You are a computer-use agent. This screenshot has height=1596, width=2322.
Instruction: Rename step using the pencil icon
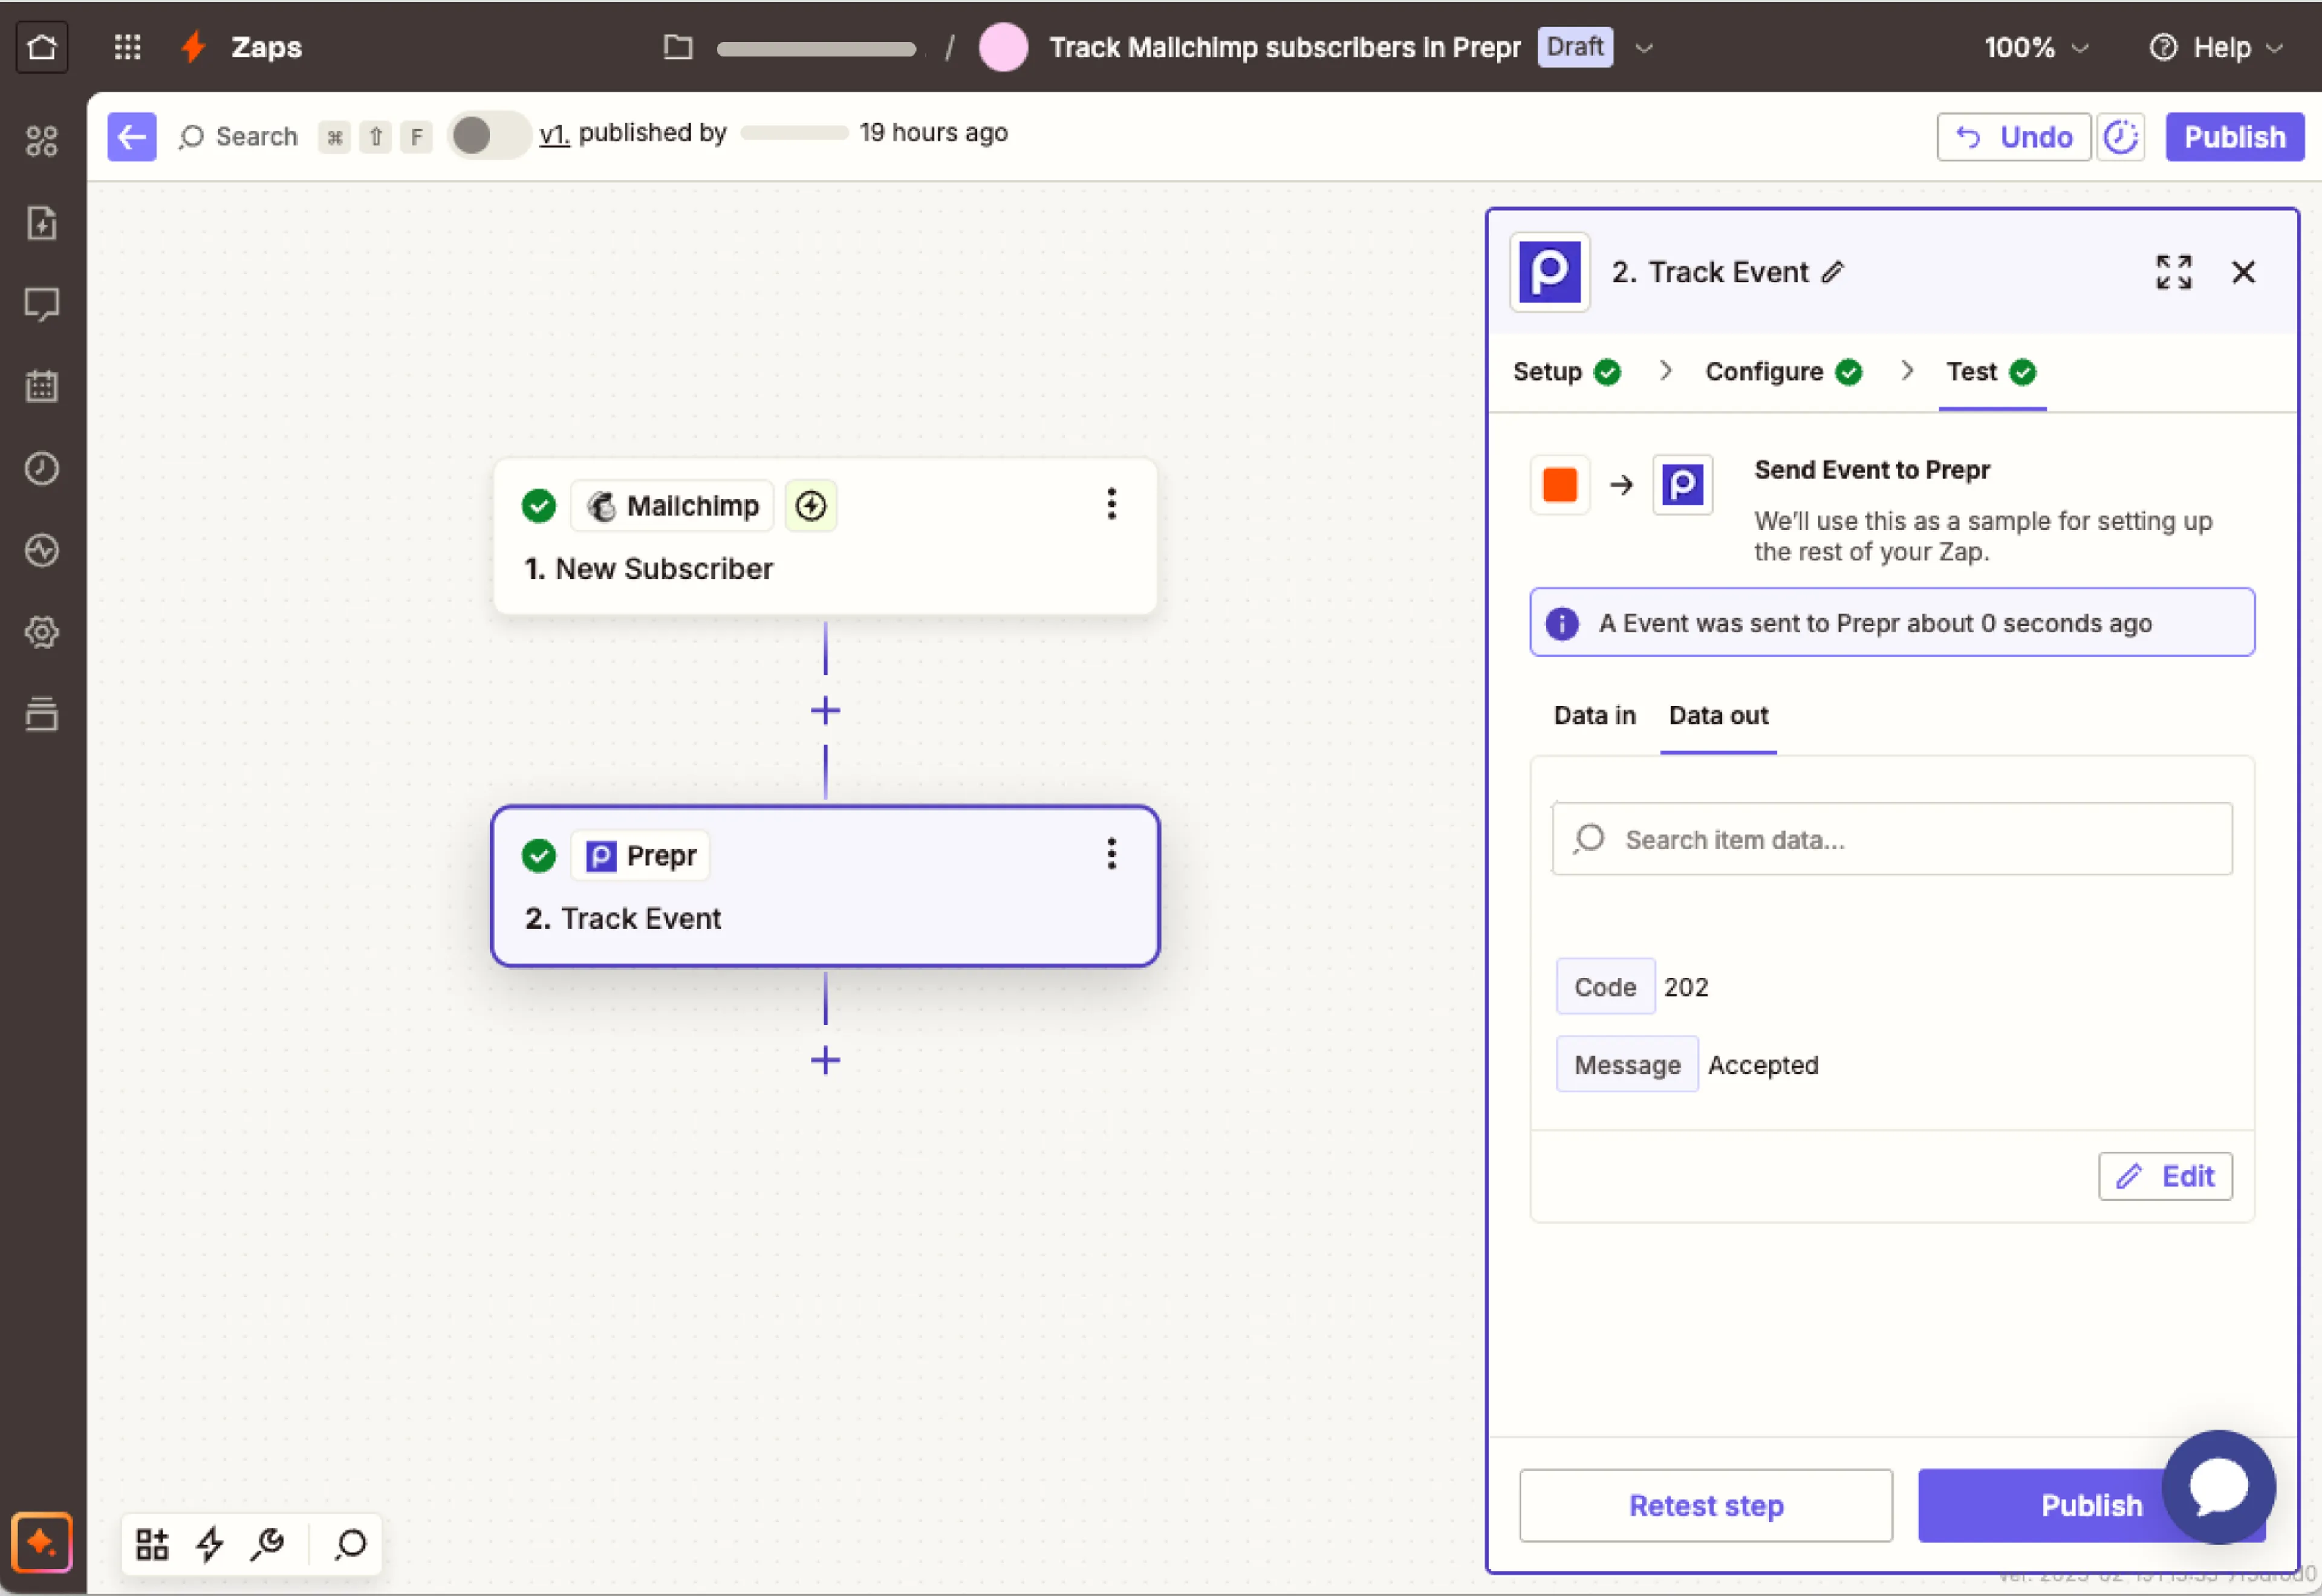pyautogui.click(x=1832, y=272)
